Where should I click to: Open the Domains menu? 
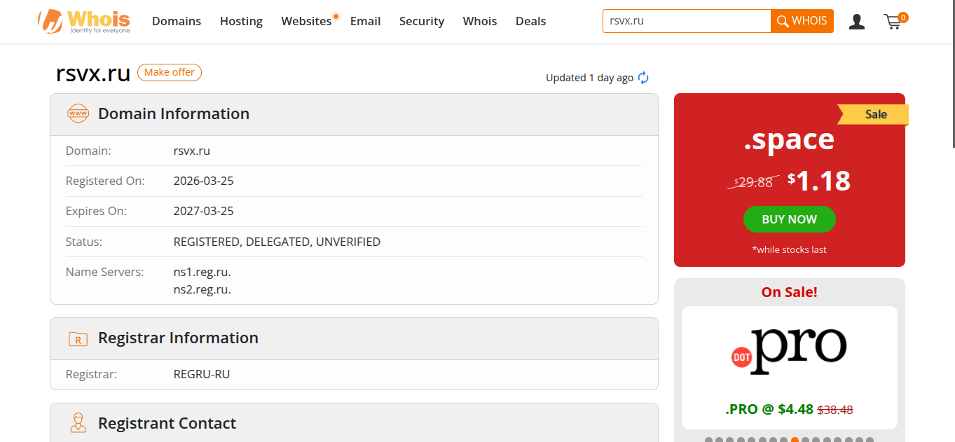click(x=177, y=21)
